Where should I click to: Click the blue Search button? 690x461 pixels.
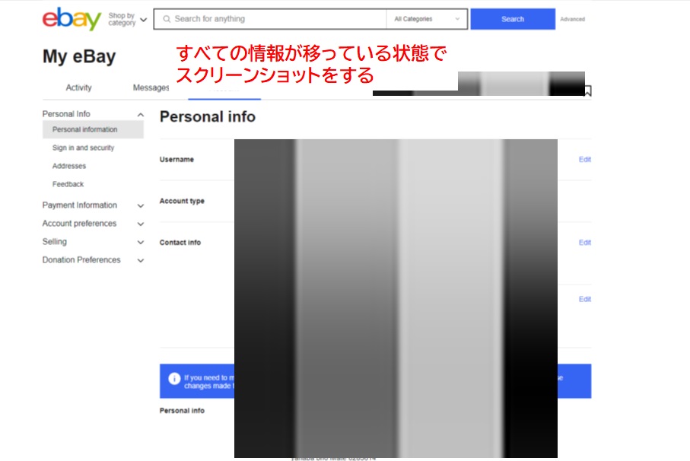[513, 19]
